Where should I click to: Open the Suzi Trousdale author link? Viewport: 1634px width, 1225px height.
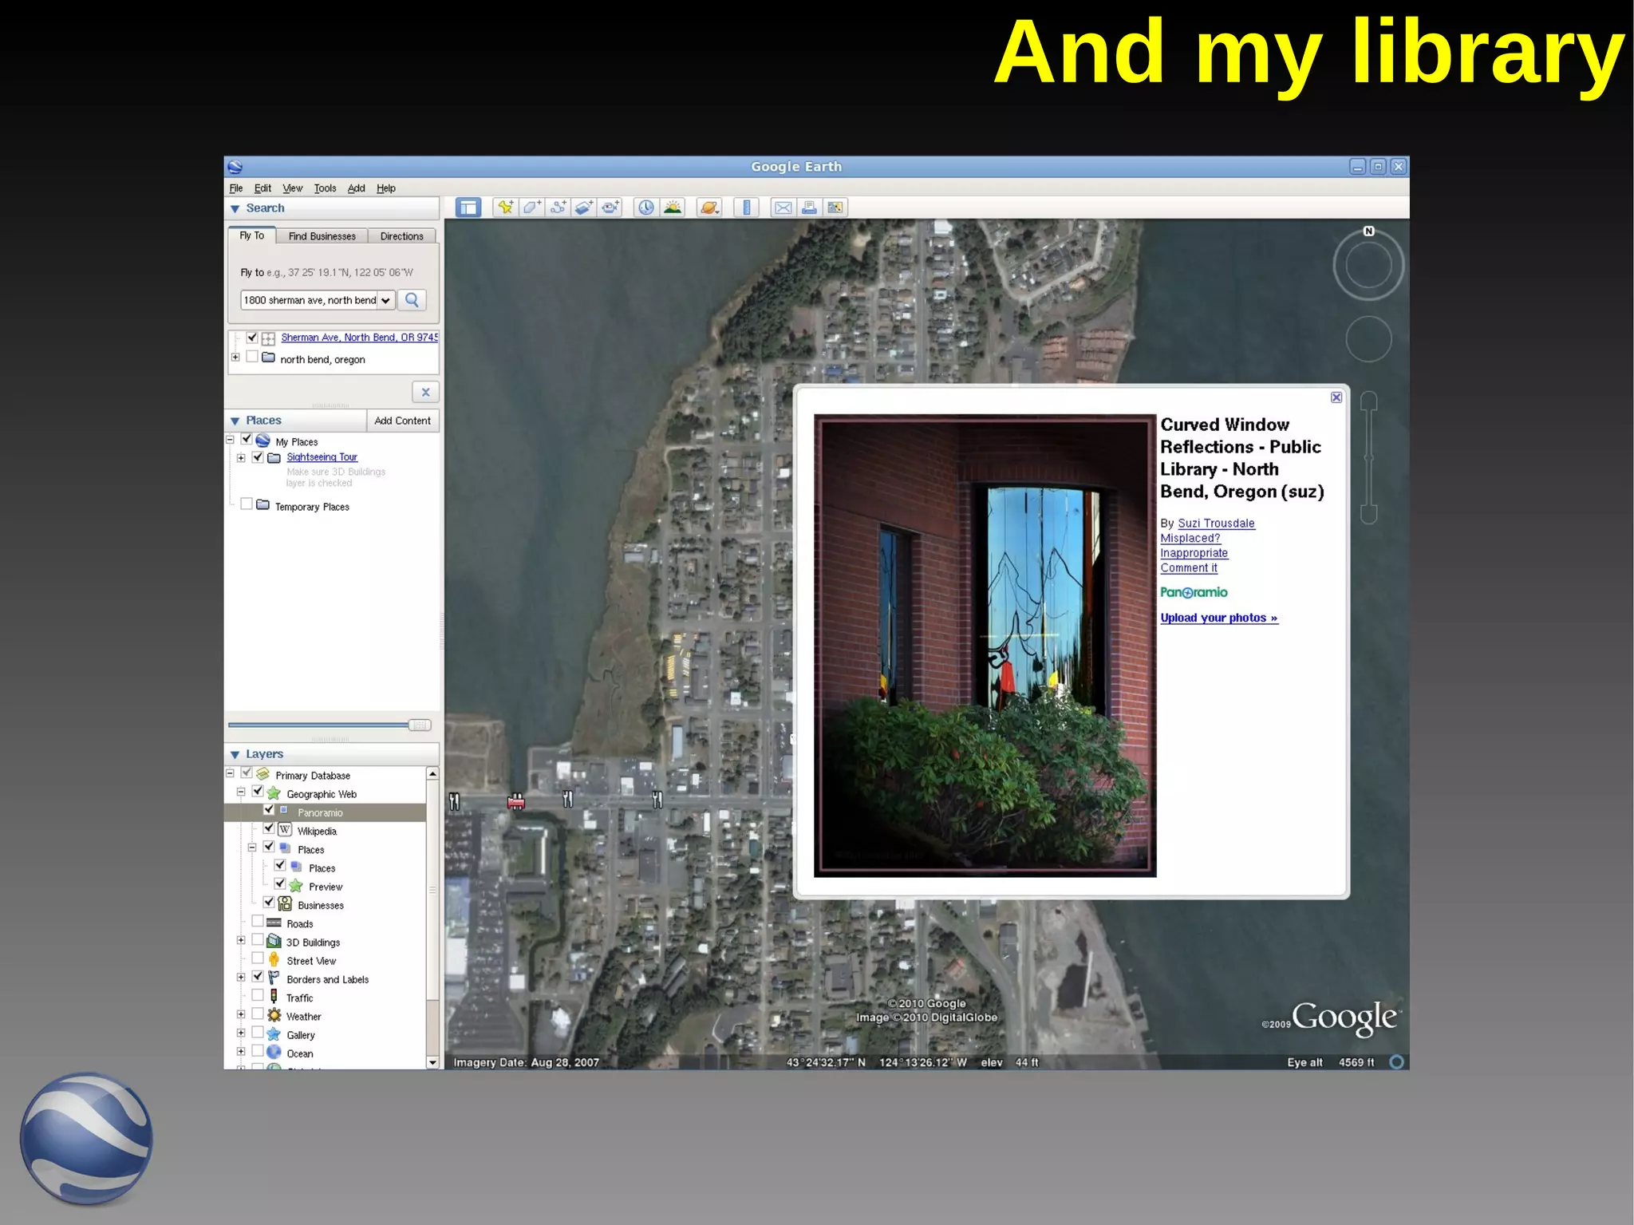pos(1216,524)
